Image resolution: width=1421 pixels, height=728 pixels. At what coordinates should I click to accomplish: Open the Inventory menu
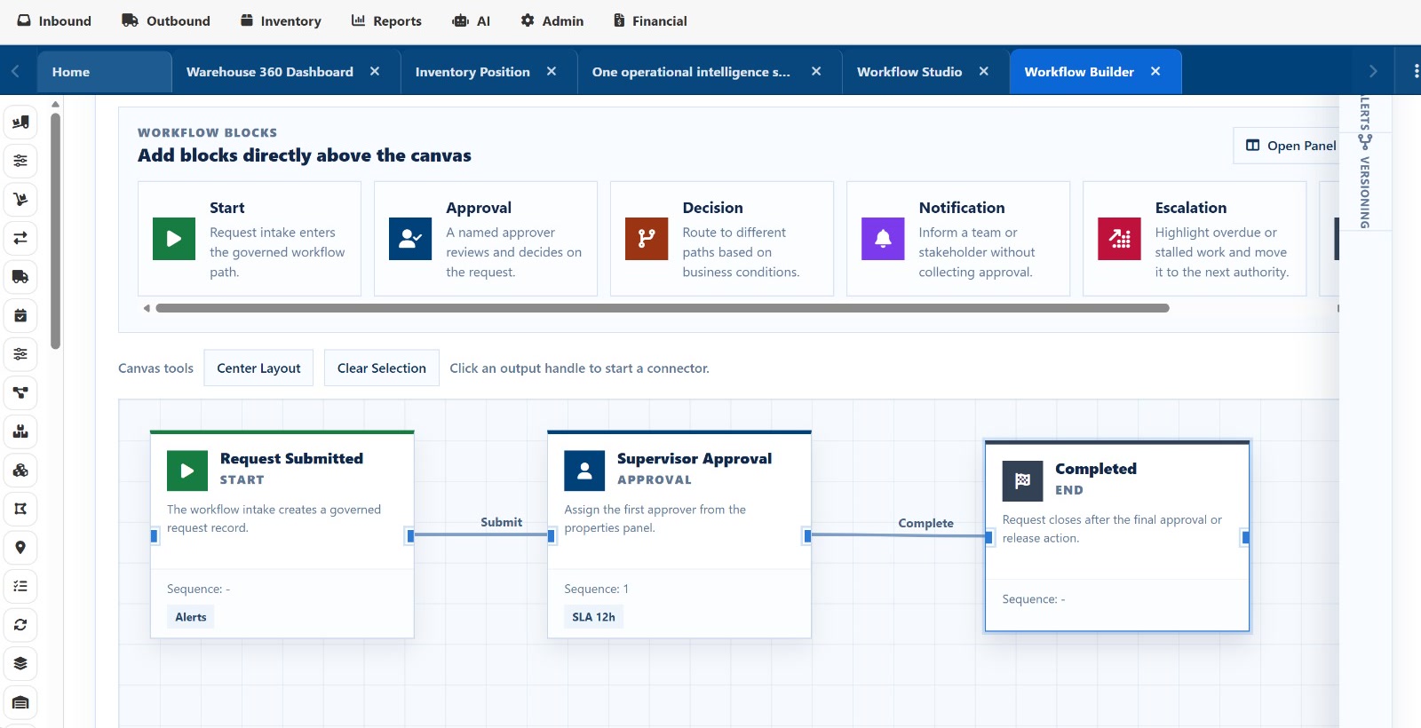281,20
